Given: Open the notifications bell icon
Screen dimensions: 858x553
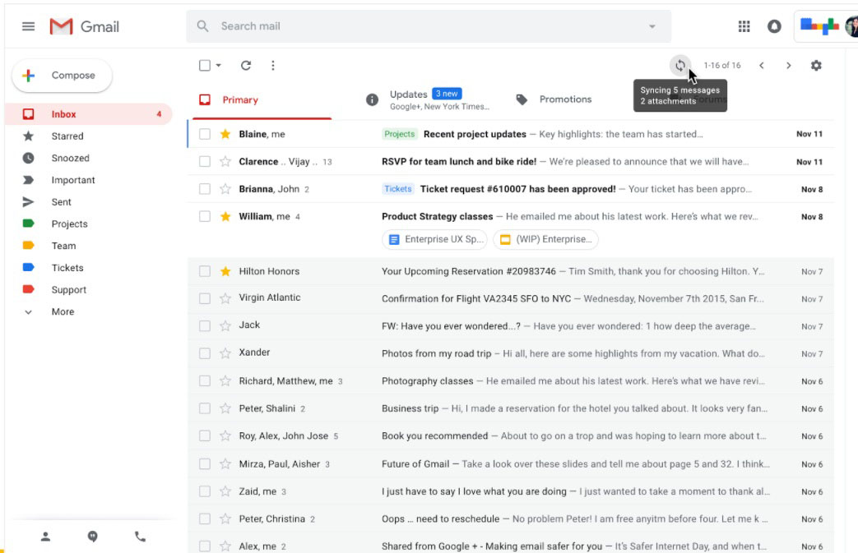Looking at the screenshot, I should (x=774, y=26).
